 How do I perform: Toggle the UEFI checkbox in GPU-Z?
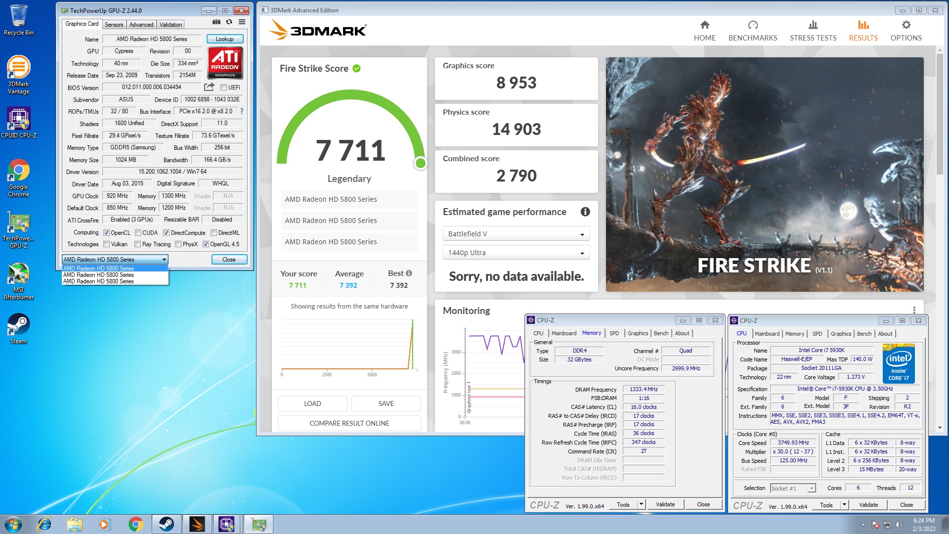[x=223, y=88]
